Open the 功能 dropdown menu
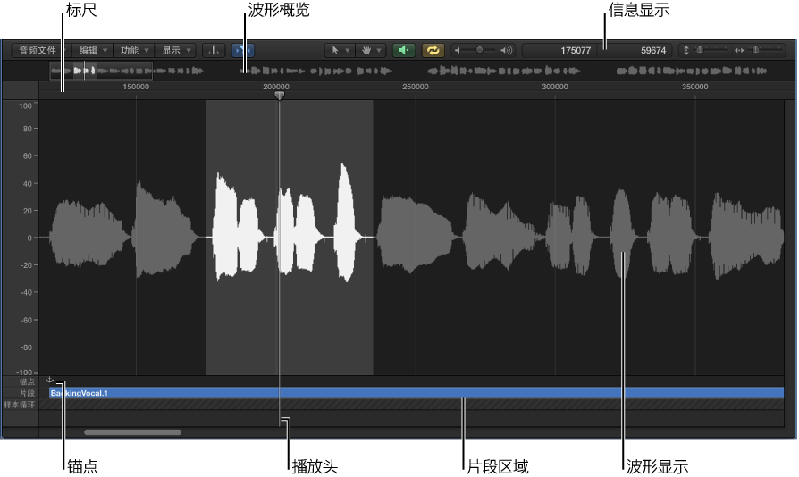Viewport: 799px width, 477px height. 133,50
